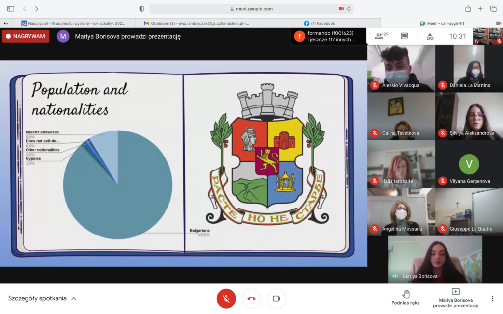
Task: Switch to the Facebook tab
Action: (x=319, y=23)
